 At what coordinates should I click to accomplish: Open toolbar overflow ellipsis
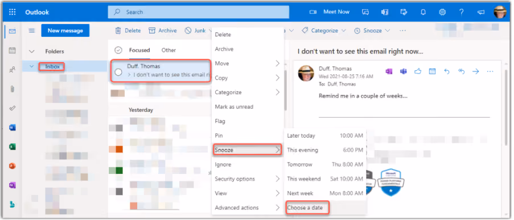(403, 31)
